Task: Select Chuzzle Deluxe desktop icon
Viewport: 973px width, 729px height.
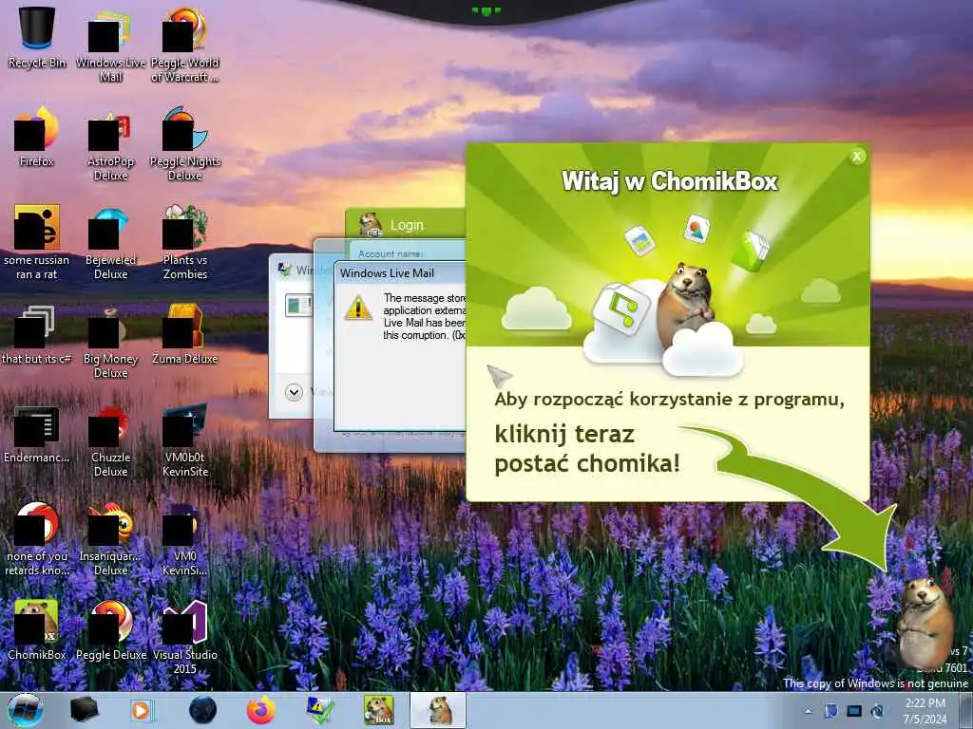Action: coord(110,440)
